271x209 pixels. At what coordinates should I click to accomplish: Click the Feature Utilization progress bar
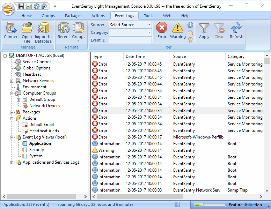tap(210, 205)
